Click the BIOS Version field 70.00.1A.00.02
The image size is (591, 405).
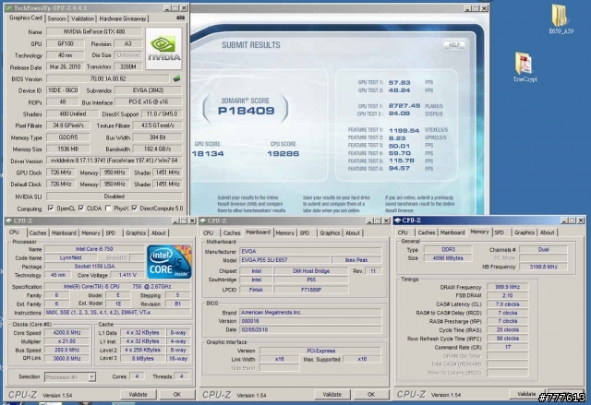pos(108,78)
